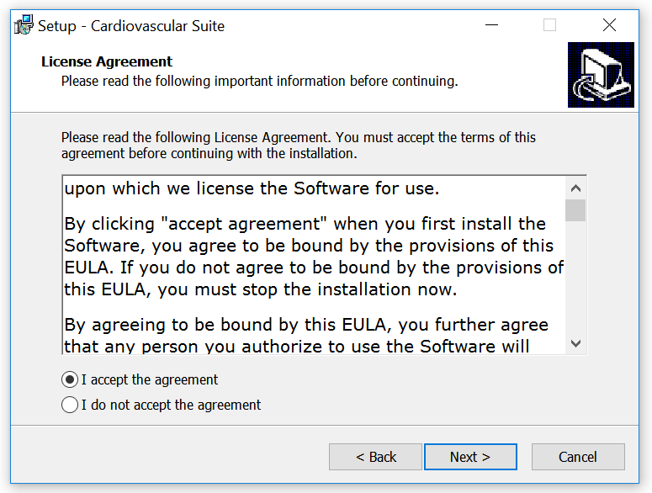Cancel the installation
The height and width of the screenshot is (493, 652).
coord(578,457)
